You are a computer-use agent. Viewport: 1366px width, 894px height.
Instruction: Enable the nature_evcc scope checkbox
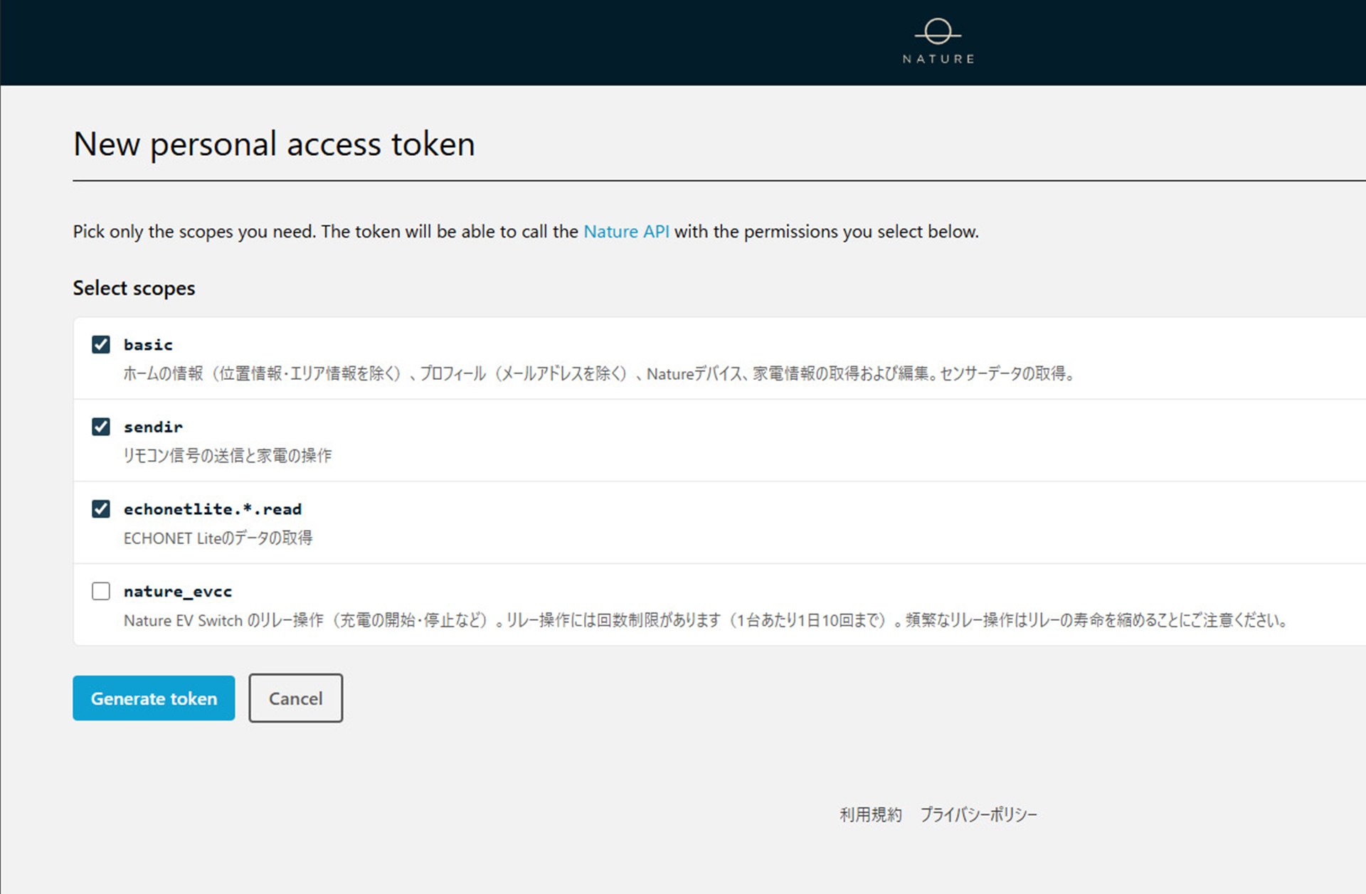101,592
